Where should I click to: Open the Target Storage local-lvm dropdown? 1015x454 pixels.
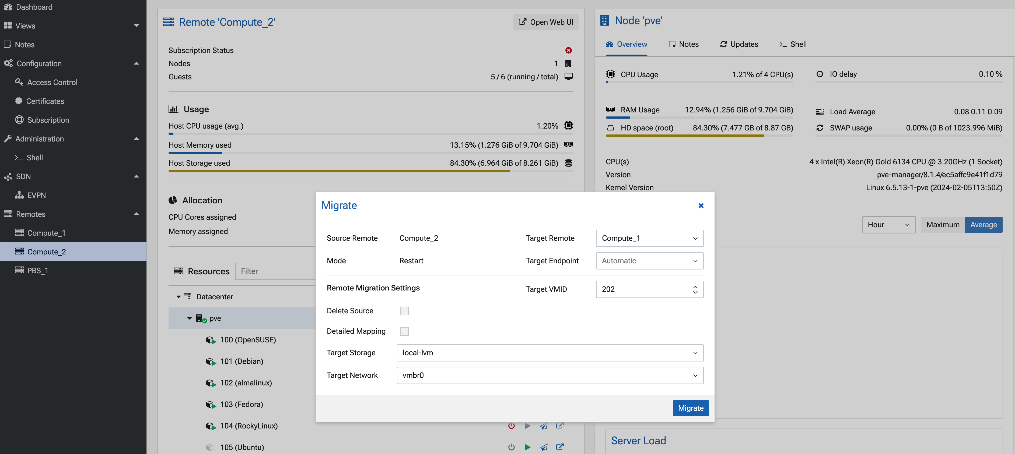pyautogui.click(x=550, y=353)
